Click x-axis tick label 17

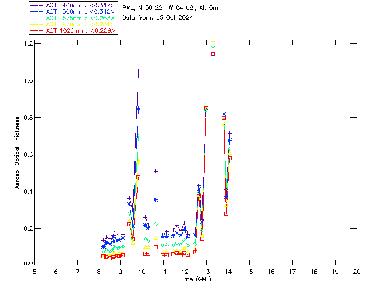click(x=292, y=272)
